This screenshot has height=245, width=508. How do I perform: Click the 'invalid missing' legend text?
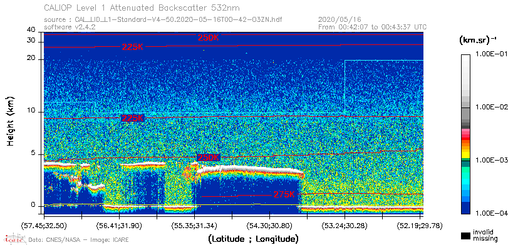pyautogui.click(x=485, y=235)
